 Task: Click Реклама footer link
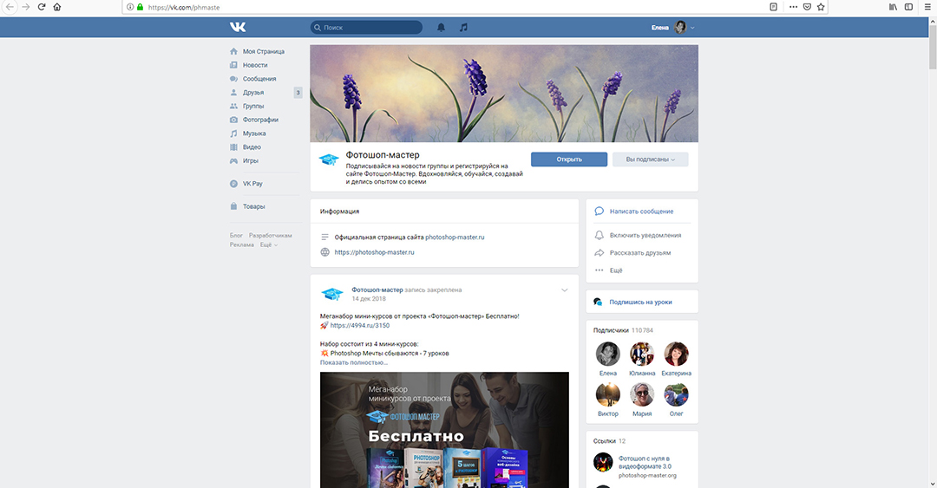click(242, 244)
